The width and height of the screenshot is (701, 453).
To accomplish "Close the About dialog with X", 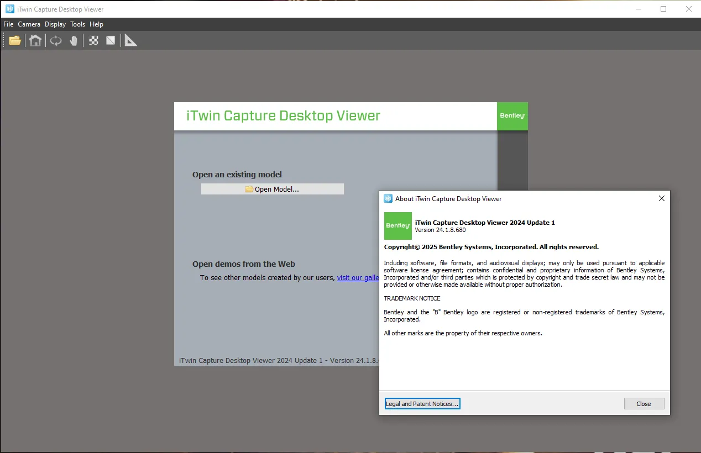I will point(662,198).
